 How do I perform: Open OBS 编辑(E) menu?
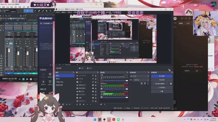coord(64,12)
